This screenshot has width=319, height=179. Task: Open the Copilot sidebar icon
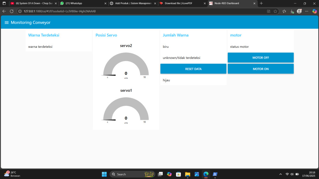point(315,11)
